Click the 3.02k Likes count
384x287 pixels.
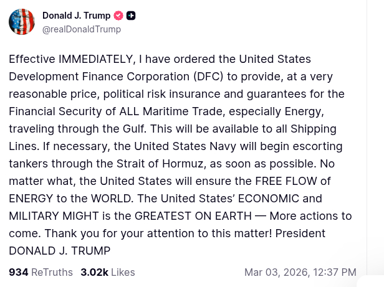click(x=94, y=272)
